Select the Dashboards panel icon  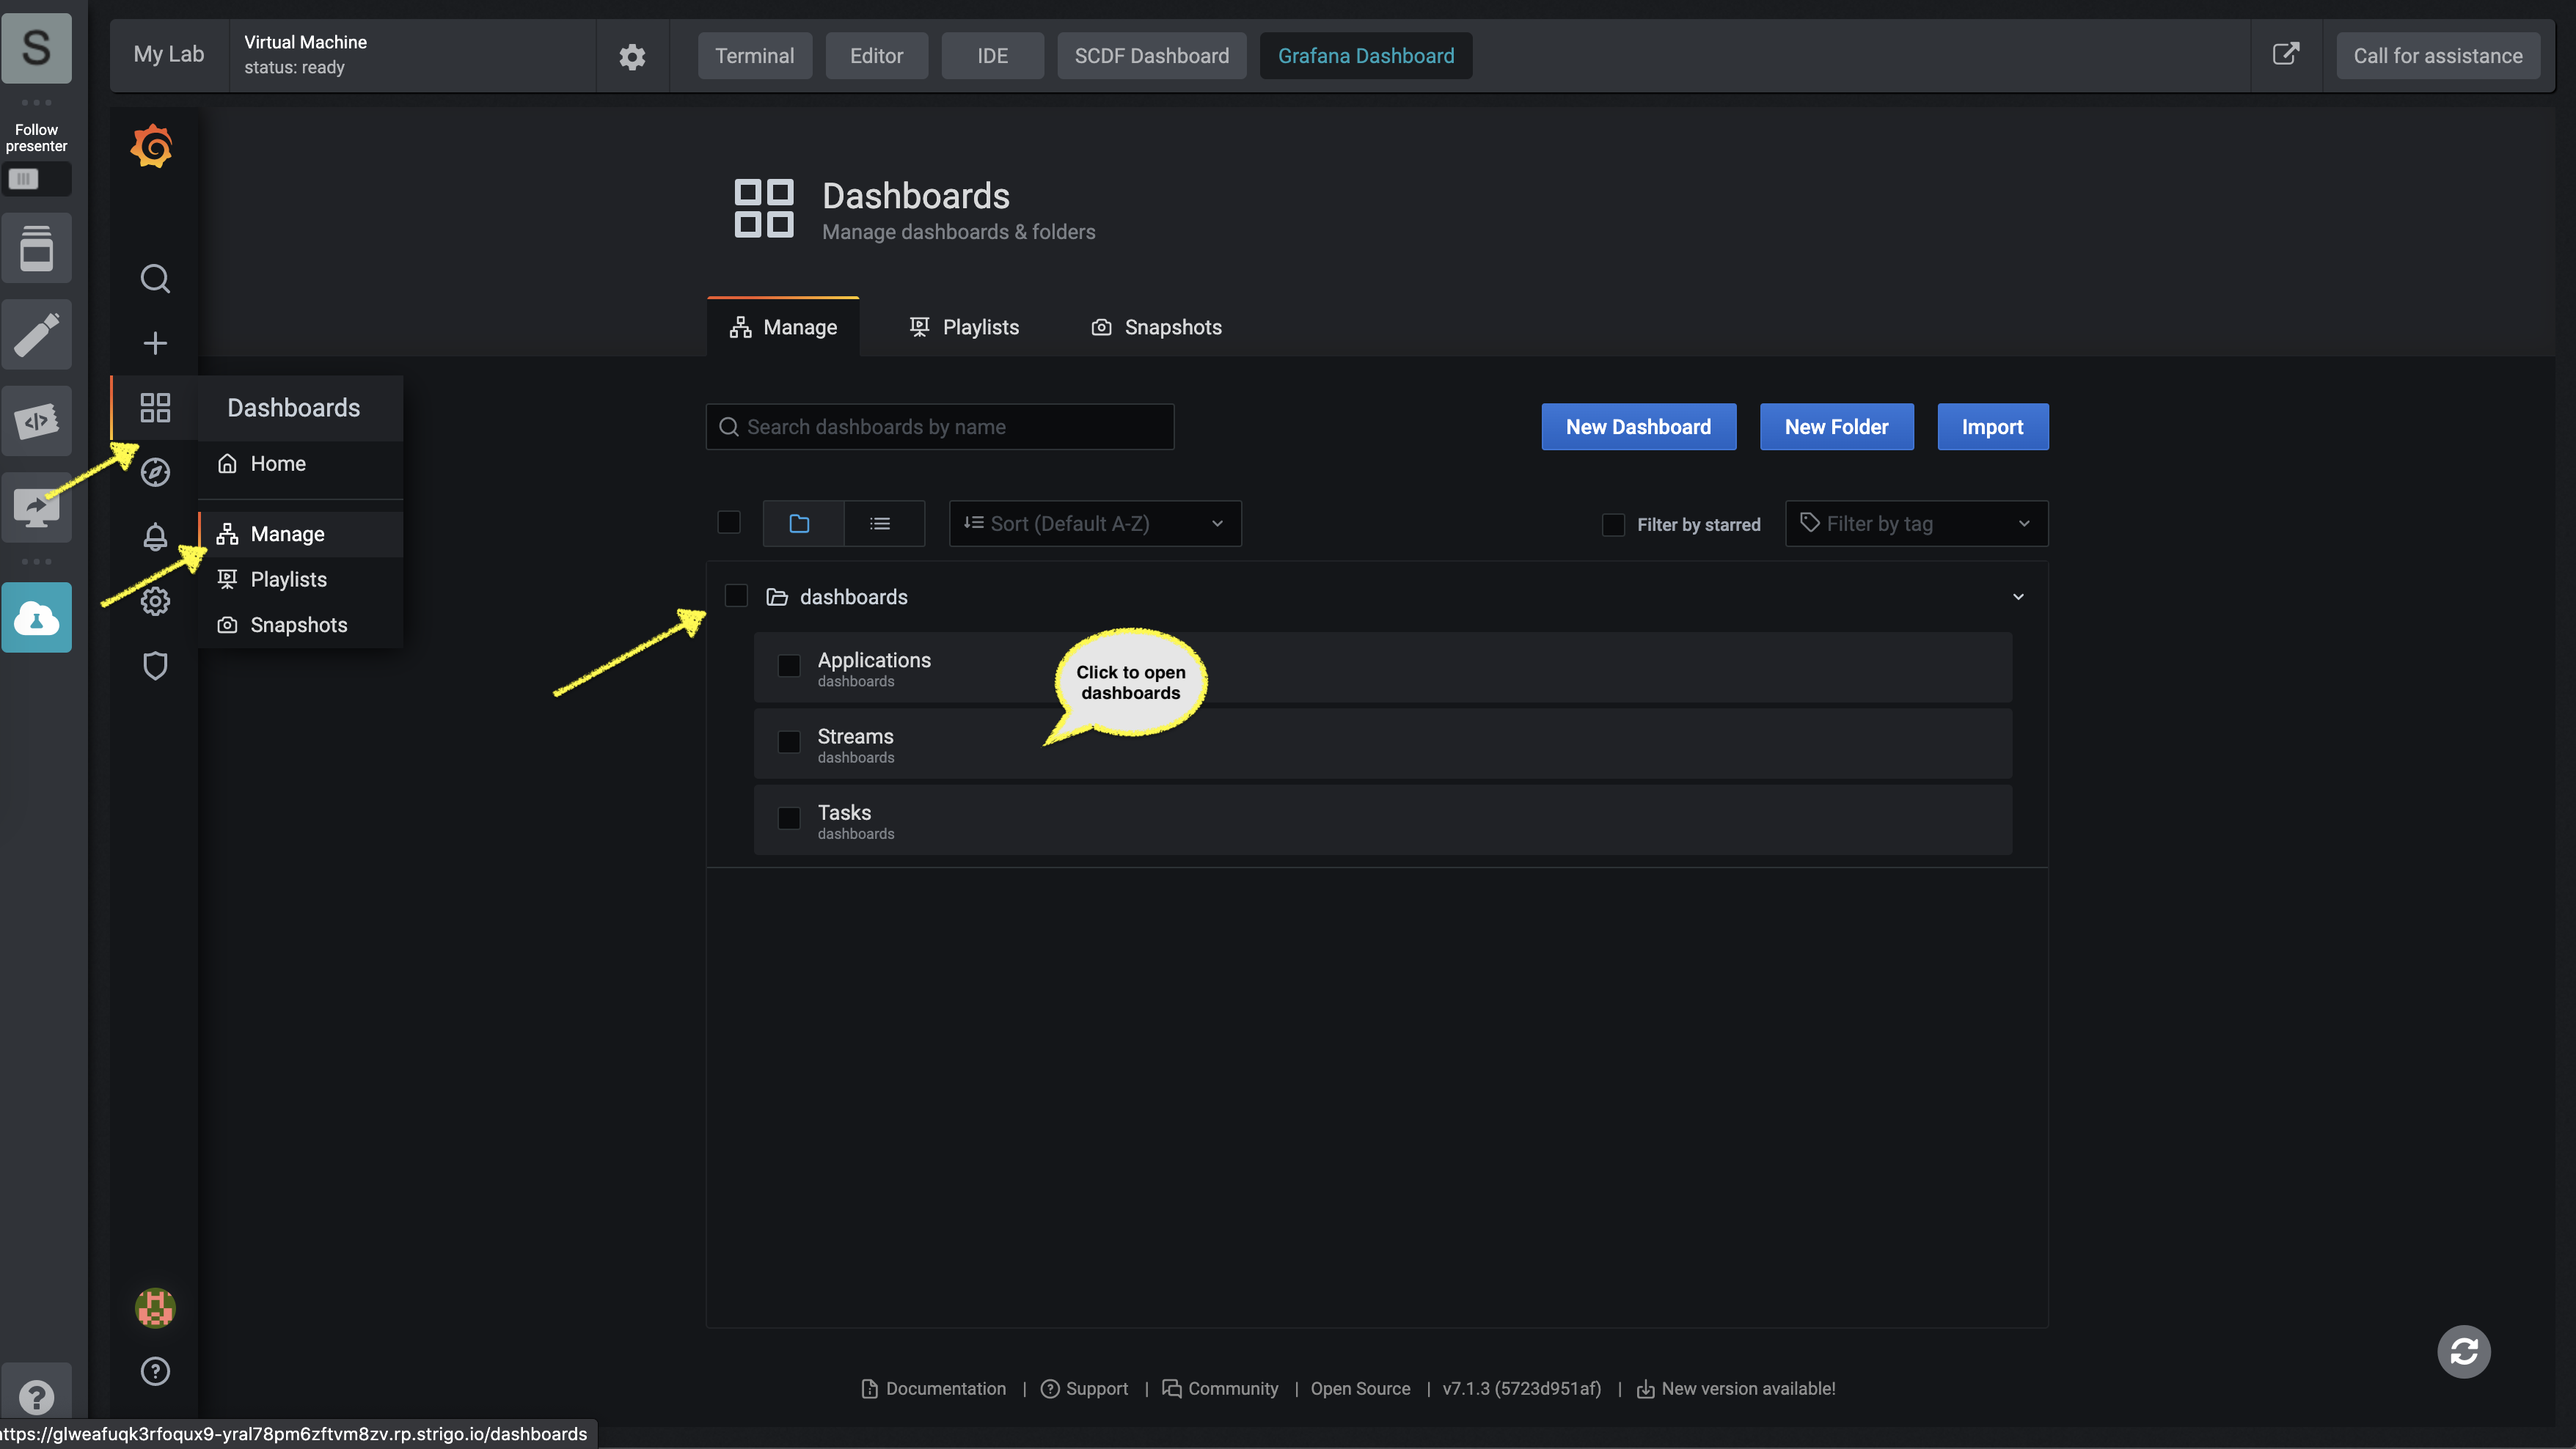(154, 407)
